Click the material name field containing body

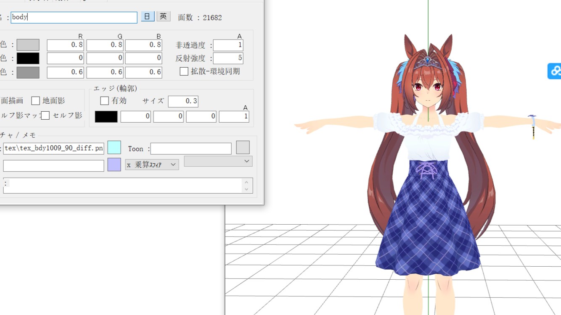tap(74, 17)
